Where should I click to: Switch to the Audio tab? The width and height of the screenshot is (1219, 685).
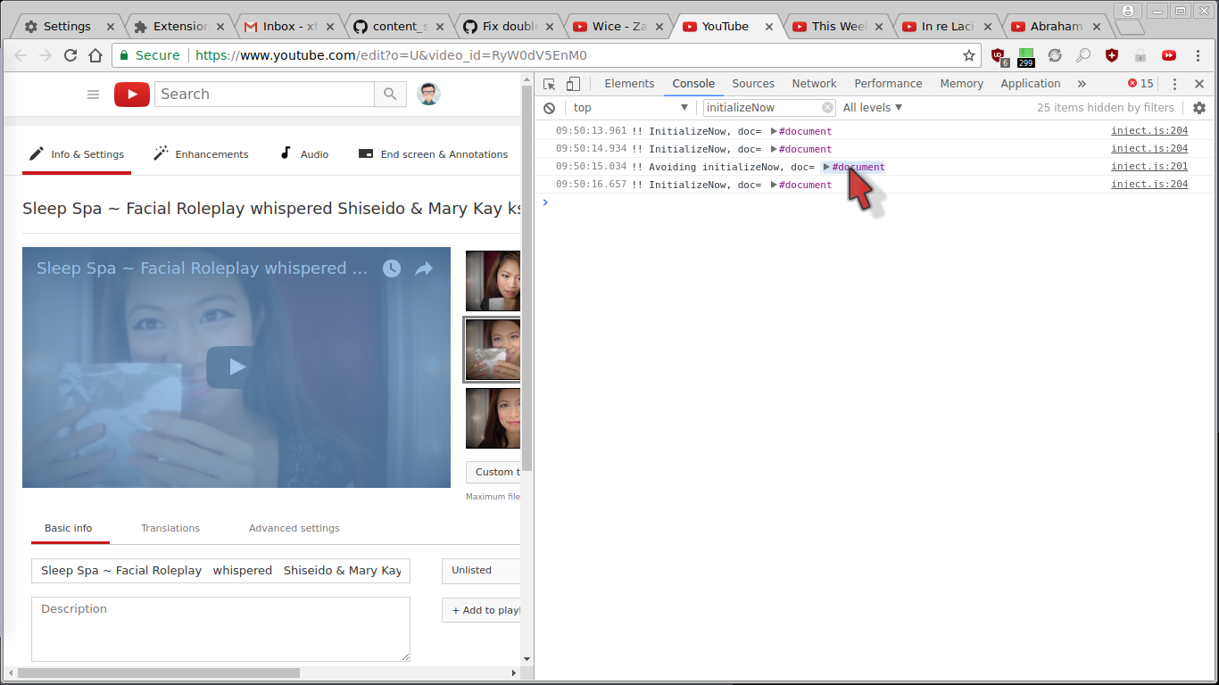tap(304, 153)
